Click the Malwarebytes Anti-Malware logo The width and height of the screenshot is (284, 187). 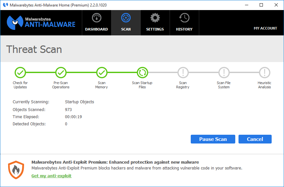coord(41,22)
